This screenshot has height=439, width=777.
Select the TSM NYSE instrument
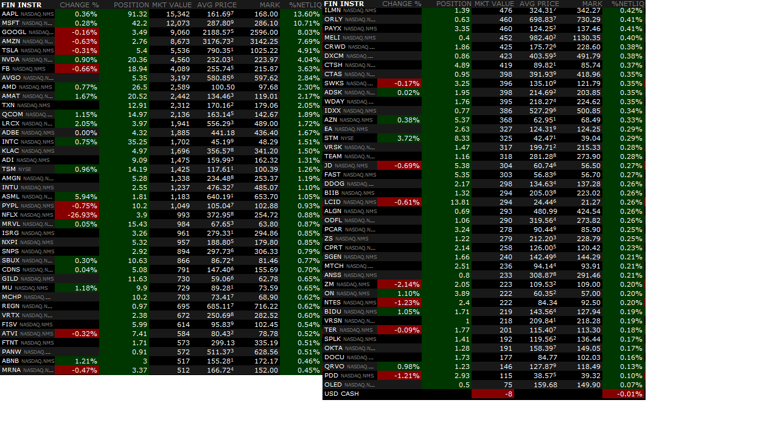tap(16, 169)
